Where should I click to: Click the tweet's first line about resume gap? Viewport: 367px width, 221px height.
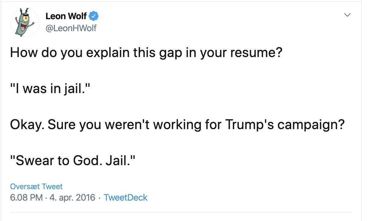[146, 53]
